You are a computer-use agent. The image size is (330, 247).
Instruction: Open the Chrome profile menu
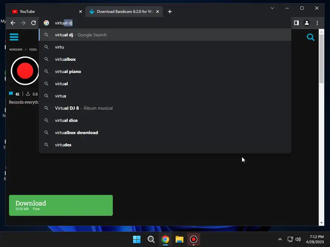(307, 23)
